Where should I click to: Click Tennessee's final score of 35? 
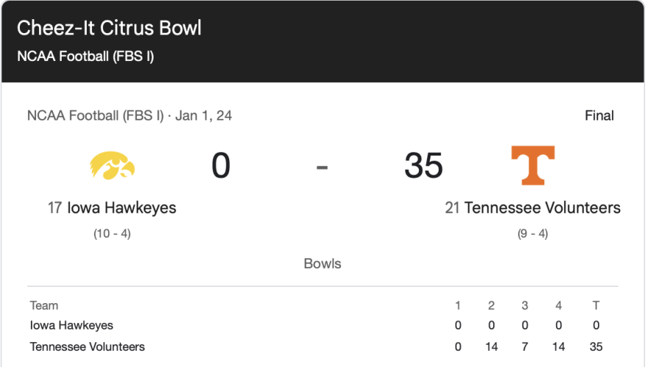423,165
